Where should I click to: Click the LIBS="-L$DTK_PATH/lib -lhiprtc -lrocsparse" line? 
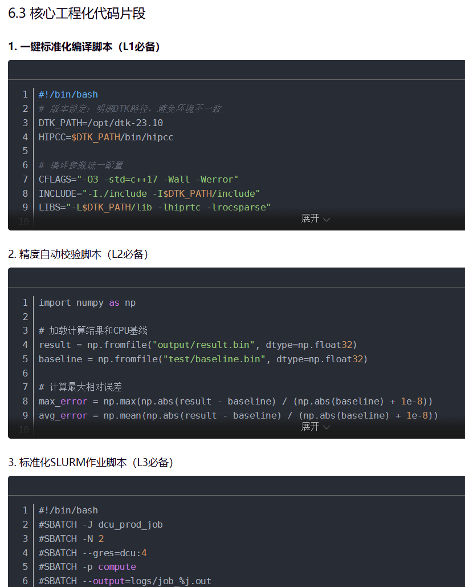154,208
